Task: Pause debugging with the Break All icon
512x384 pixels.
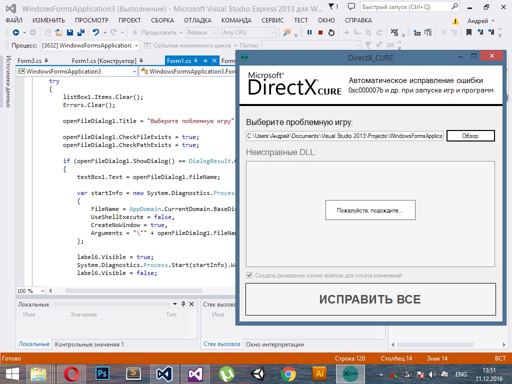Action: (x=309, y=32)
